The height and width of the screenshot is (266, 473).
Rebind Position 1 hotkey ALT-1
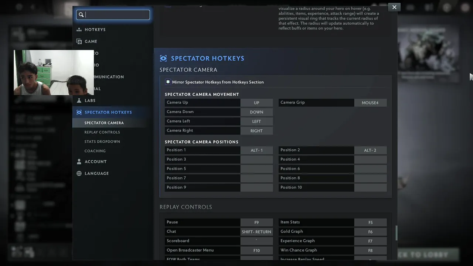click(x=256, y=150)
